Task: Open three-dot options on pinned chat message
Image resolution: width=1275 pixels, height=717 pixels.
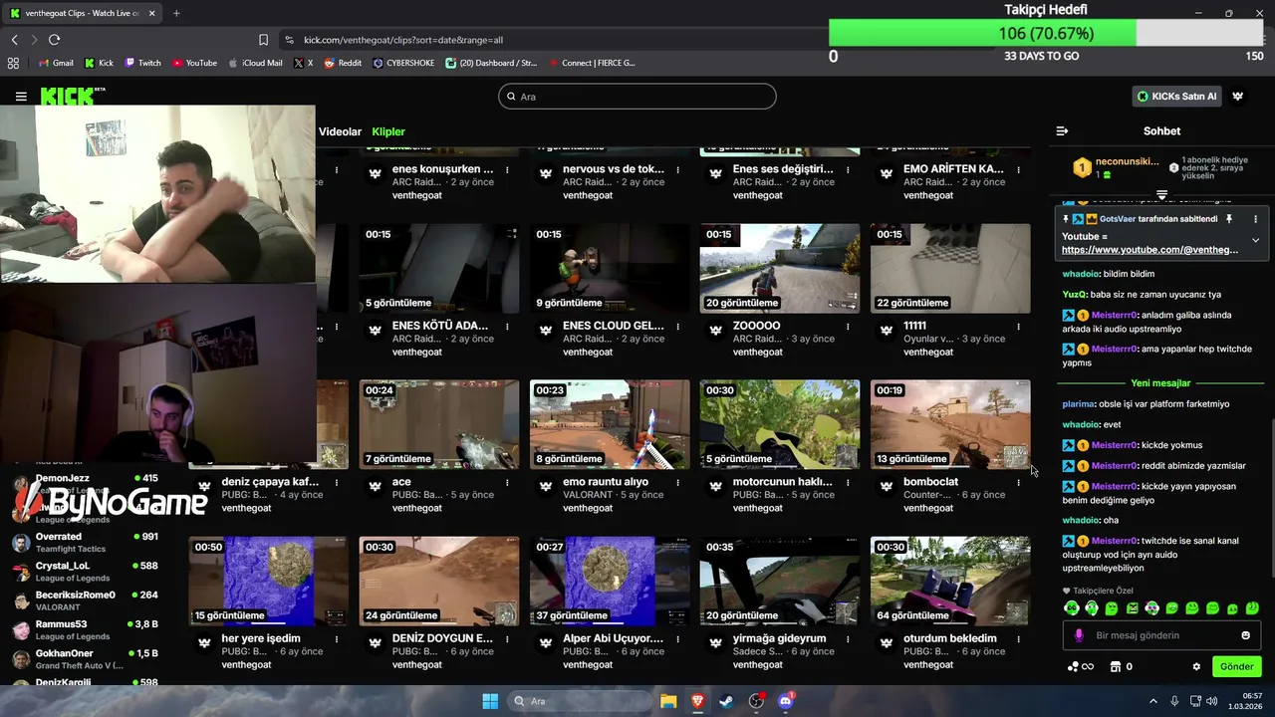Action: coord(1255,219)
